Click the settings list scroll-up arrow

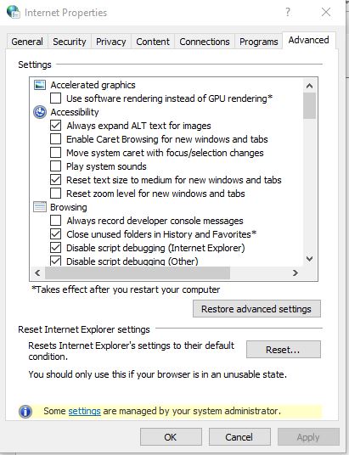(309, 86)
